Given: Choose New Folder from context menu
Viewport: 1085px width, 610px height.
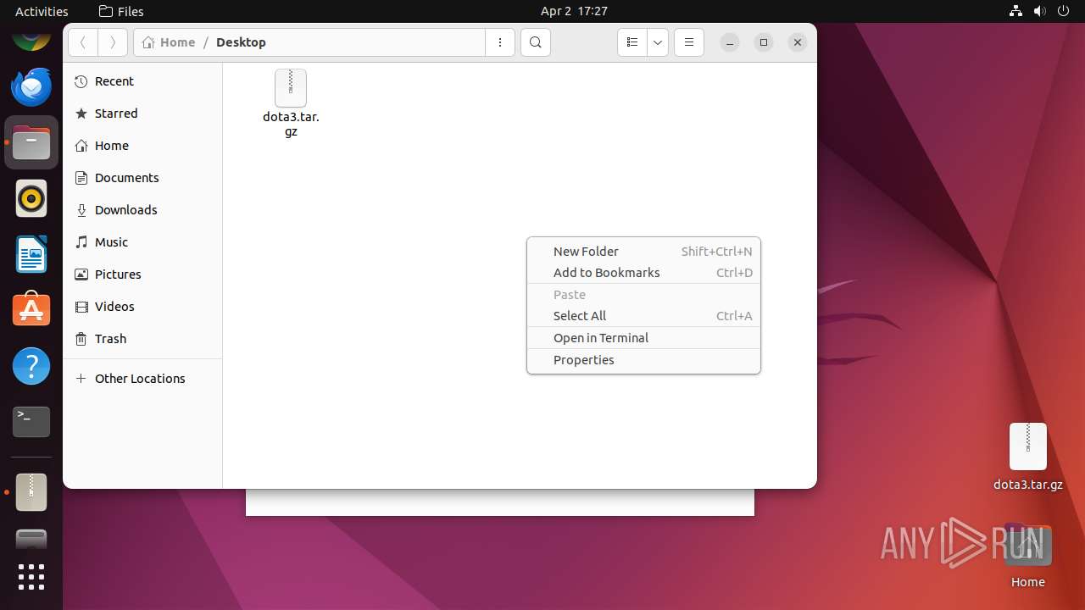Looking at the screenshot, I should tap(643, 252).
